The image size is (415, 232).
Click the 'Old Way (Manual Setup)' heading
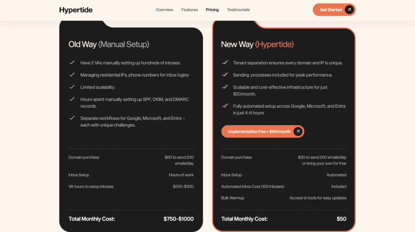tap(109, 44)
